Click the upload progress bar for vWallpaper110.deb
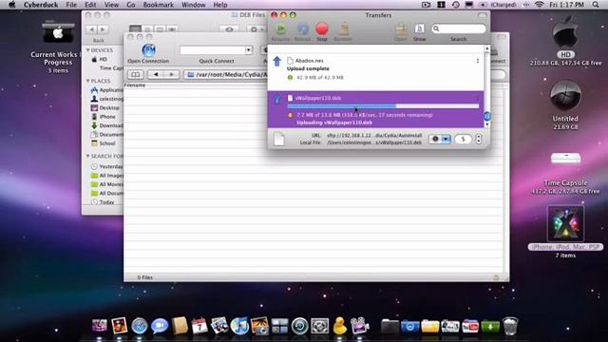 click(x=383, y=105)
